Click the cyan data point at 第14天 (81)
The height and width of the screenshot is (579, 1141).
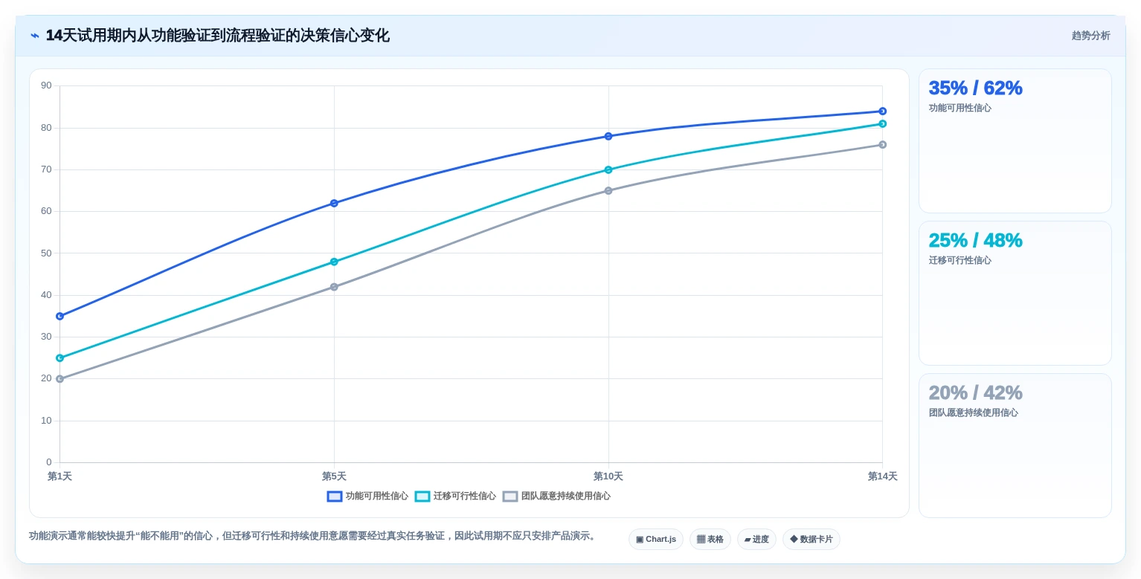(882, 123)
